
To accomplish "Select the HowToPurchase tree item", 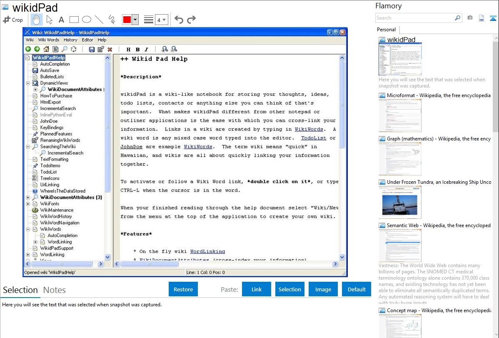I will coord(56,95).
